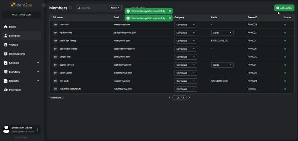
Task: Click the Cards column header
Action: click(x=214, y=17)
